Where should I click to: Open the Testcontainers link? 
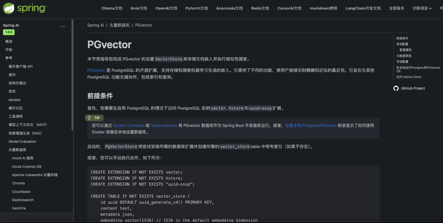point(164,125)
